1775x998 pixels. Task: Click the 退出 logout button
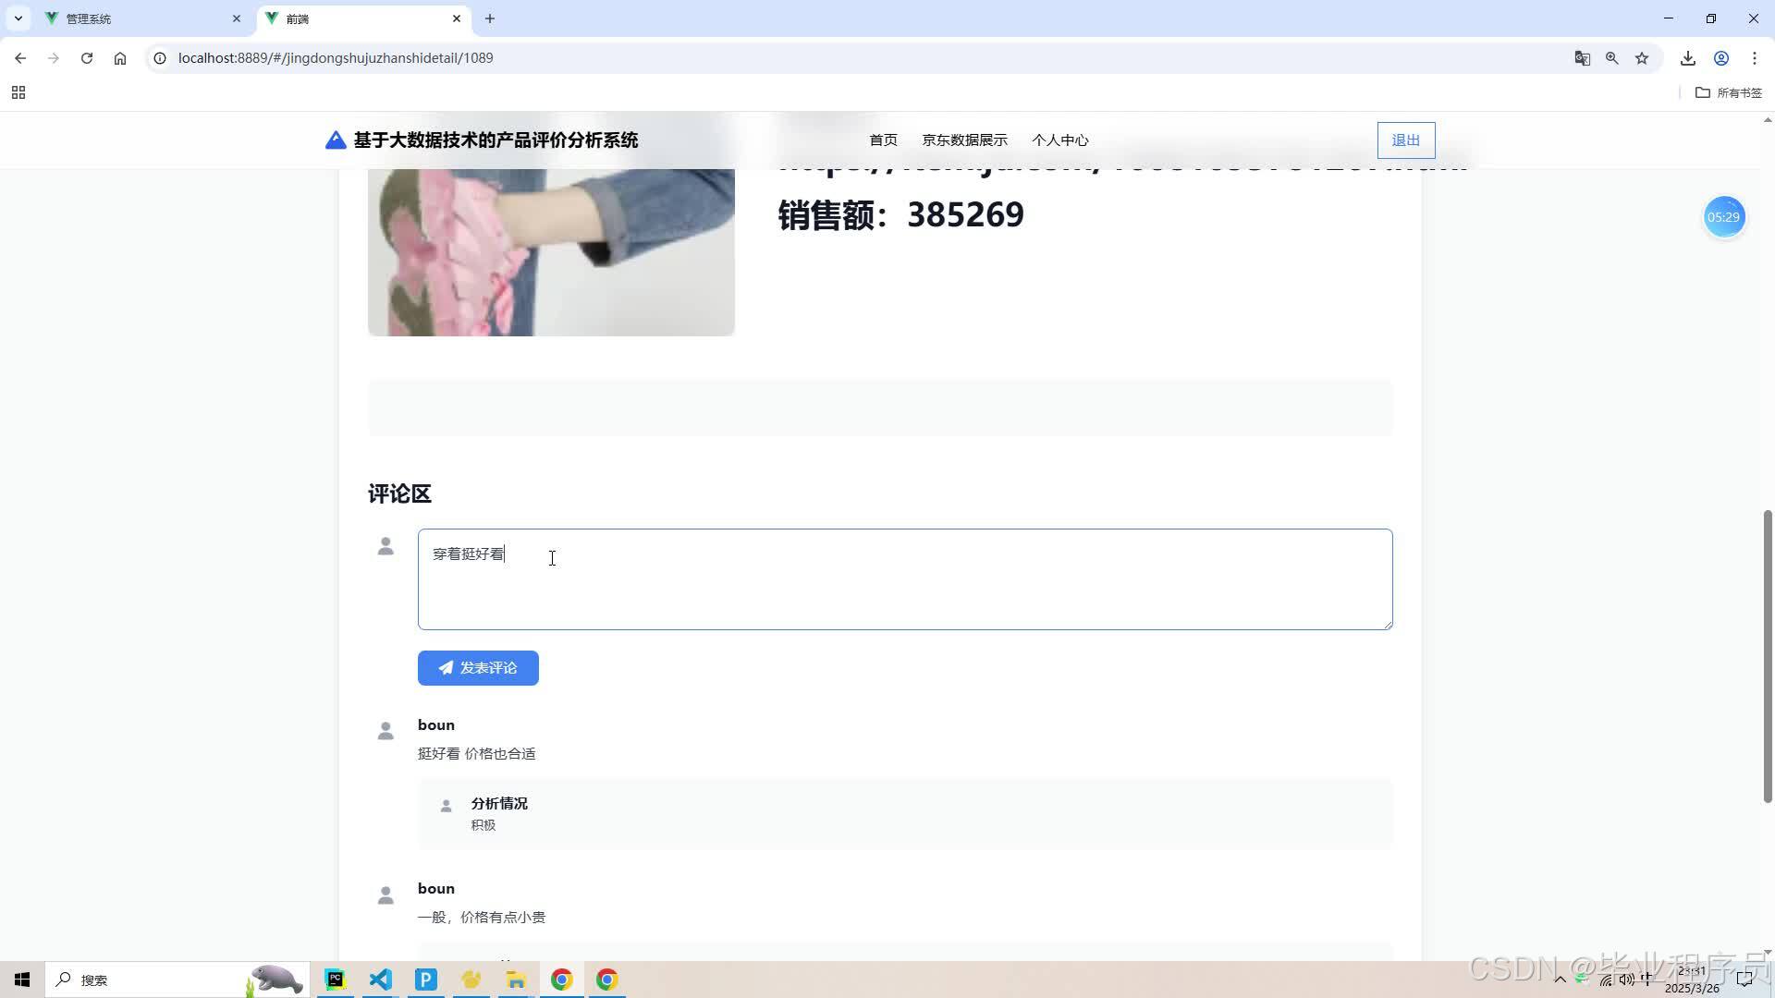point(1406,140)
